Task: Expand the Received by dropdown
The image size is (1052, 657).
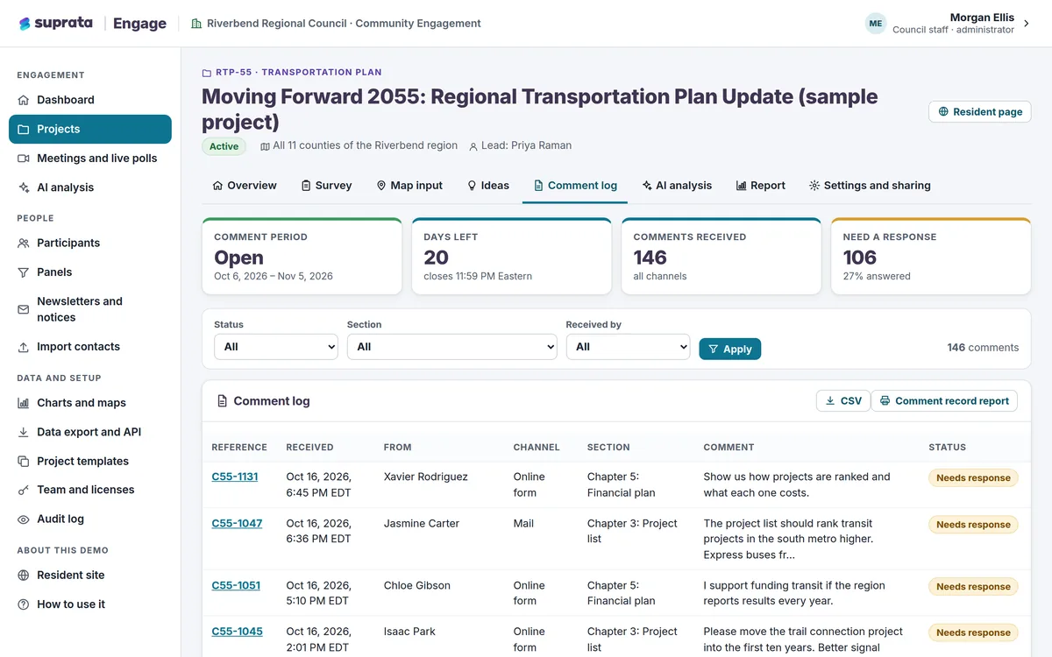Action: coord(629,347)
